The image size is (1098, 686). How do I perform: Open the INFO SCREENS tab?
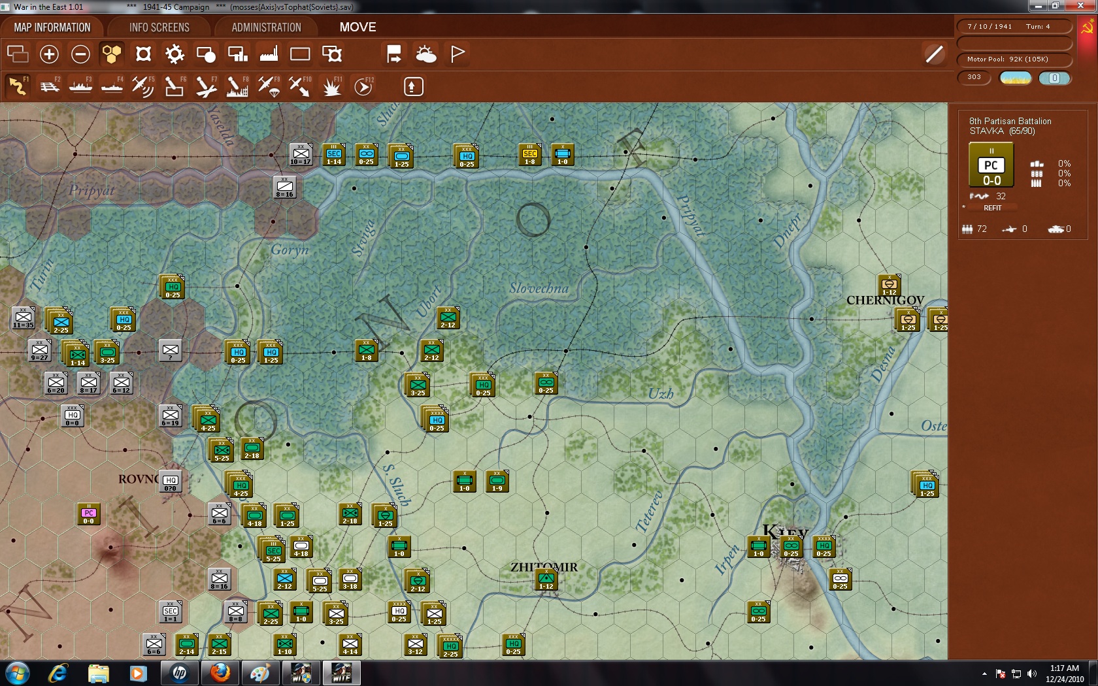coord(159,27)
